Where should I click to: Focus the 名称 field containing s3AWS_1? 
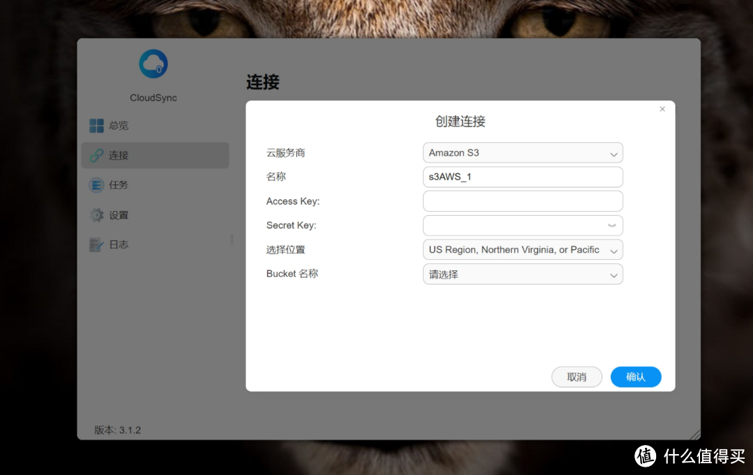(x=522, y=177)
